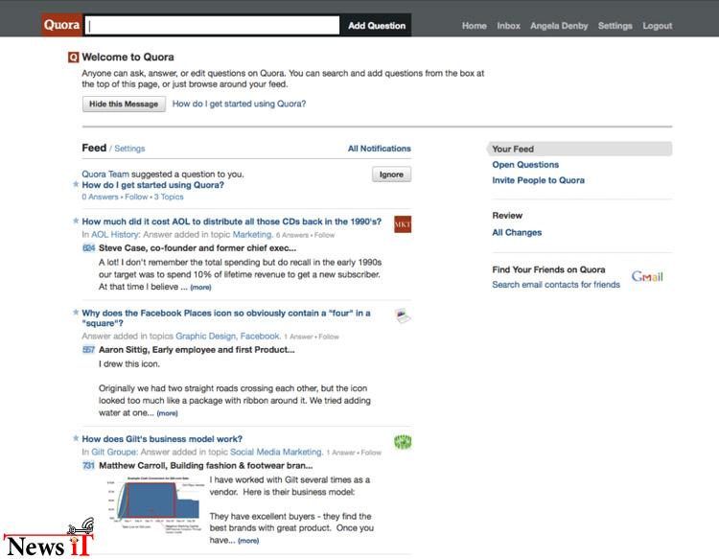
Task: Click the Quora logo in header
Action: pos(61,25)
